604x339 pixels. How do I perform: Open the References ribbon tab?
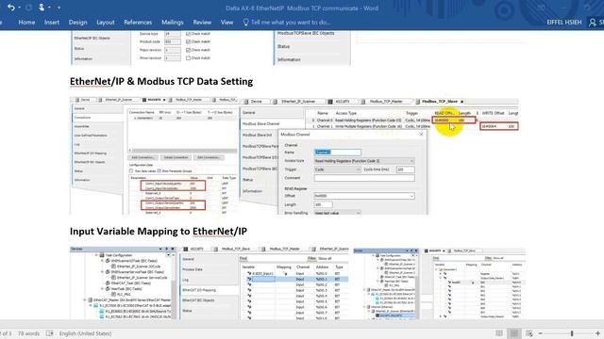click(x=138, y=23)
